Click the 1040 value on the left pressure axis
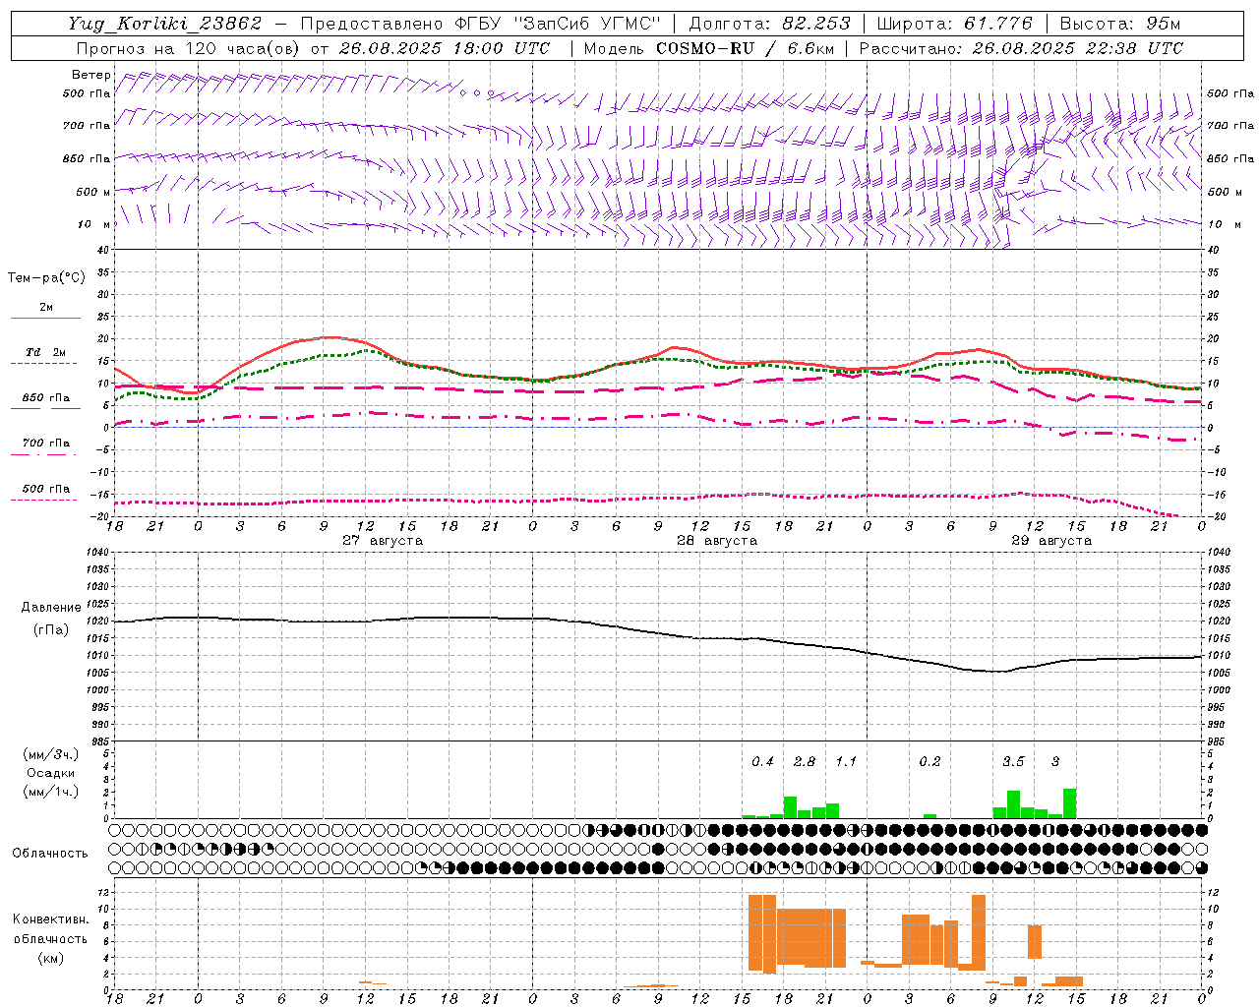The height and width of the screenshot is (1007, 1259). click(98, 553)
